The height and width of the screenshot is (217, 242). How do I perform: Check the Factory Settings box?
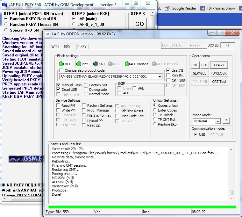pos(84,105)
